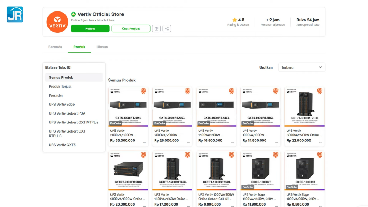Open UPS Vertiv GXT5 category
The width and height of the screenshot is (368, 207).
(x=62, y=145)
